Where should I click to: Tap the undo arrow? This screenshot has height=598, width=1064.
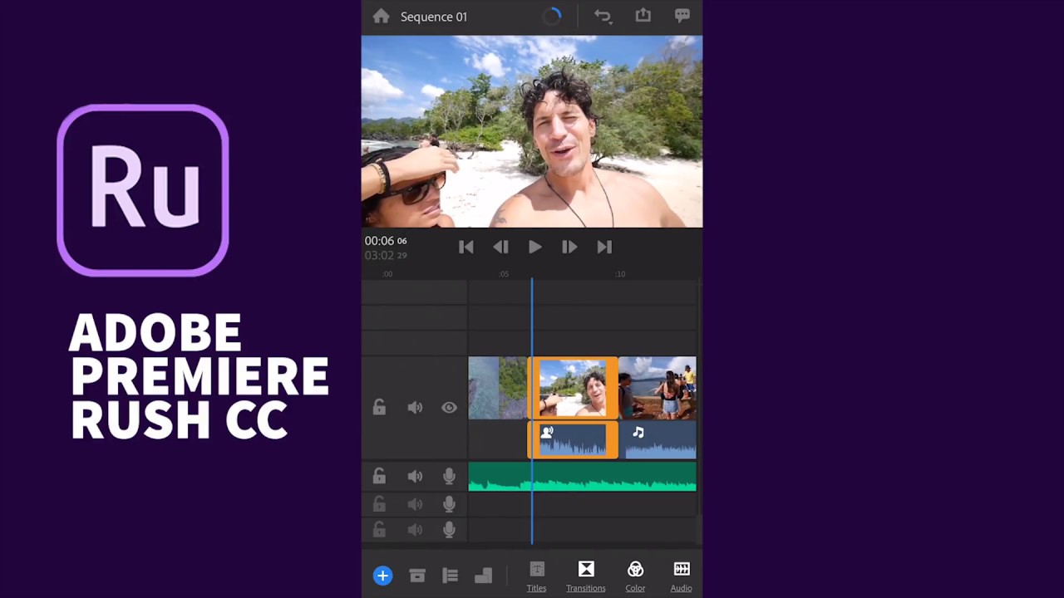603,15
